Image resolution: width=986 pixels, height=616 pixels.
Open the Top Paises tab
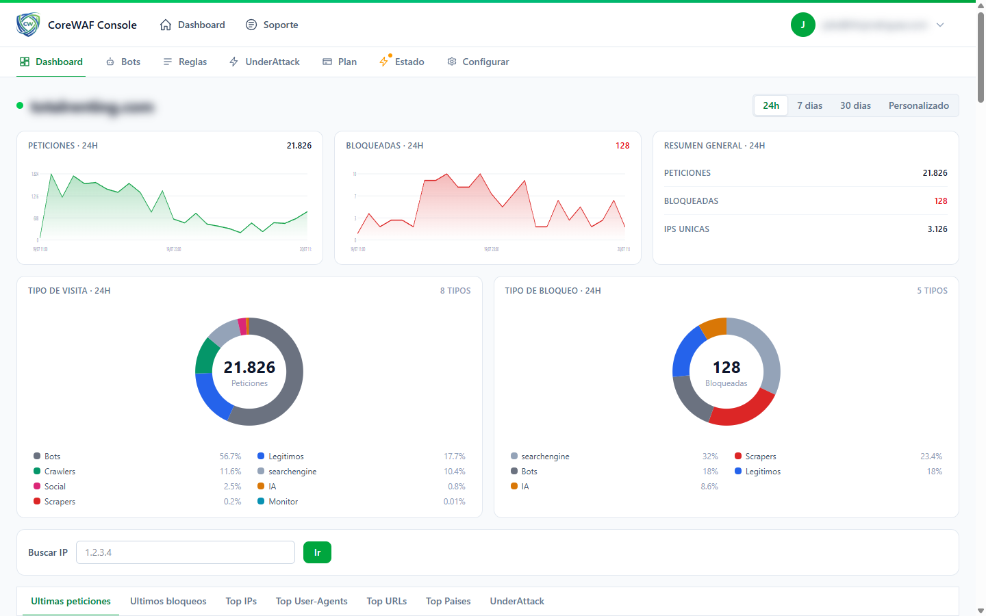448,601
